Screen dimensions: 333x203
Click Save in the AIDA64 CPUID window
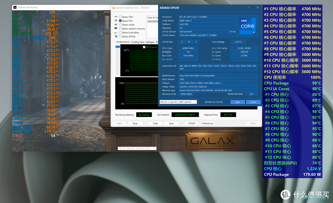pyautogui.click(x=237, y=102)
